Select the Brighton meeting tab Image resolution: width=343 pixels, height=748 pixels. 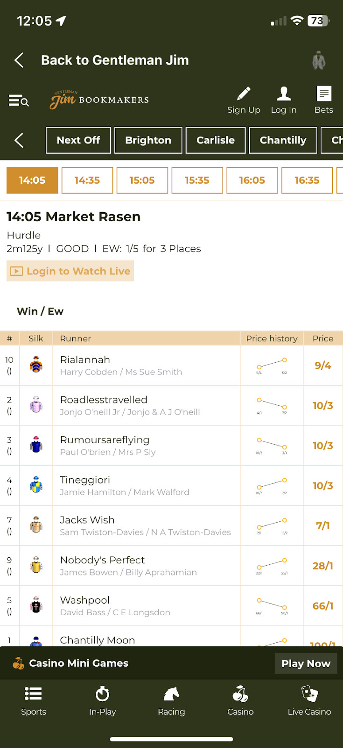[x=148, y=140]
